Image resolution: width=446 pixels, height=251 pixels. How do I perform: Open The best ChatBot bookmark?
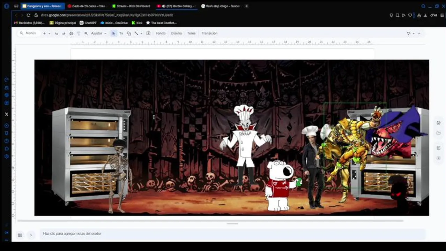coord(161,23)
